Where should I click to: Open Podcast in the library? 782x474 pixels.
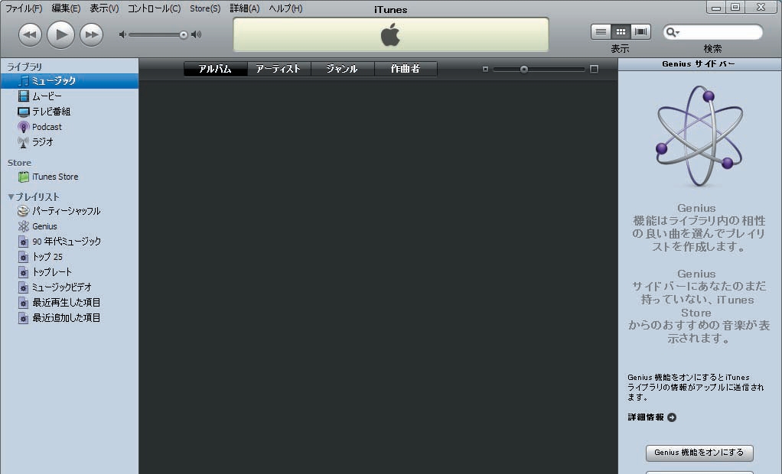pyautogui.click(x=70, y=127)
